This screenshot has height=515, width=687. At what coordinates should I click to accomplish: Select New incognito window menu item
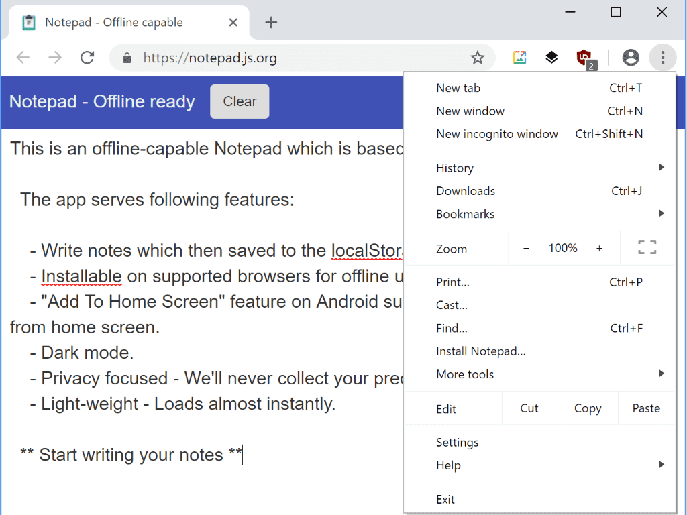[539, 134]
